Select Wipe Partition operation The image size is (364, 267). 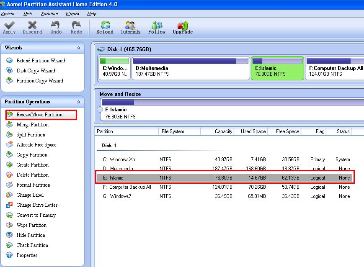(x=31, y=225)
